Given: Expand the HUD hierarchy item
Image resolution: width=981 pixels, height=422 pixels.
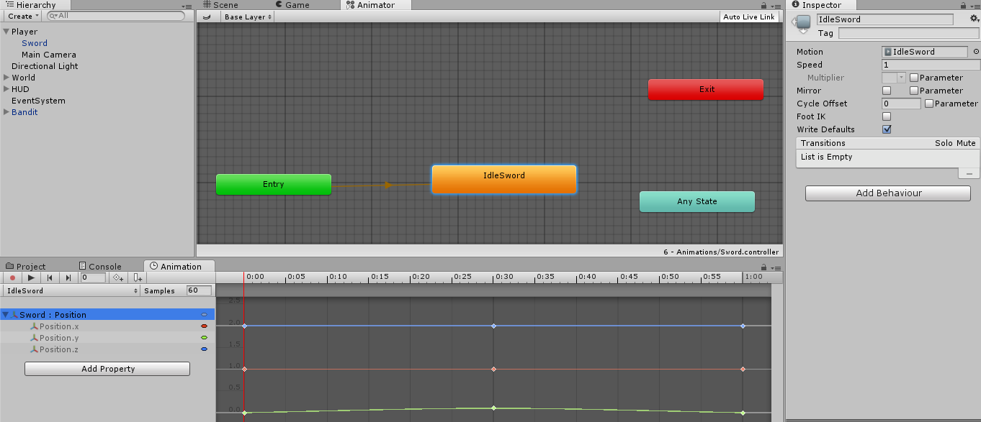Looking at the screenshot, I should pyautogui.click(x=6, y=89).
